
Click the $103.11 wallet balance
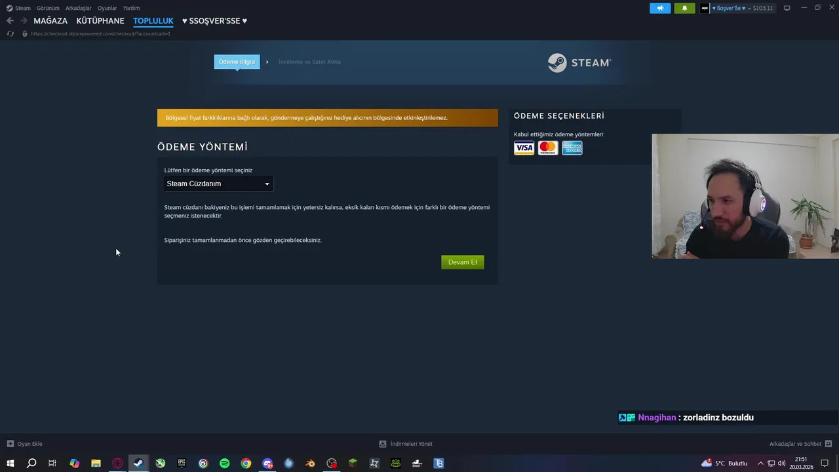763,8
